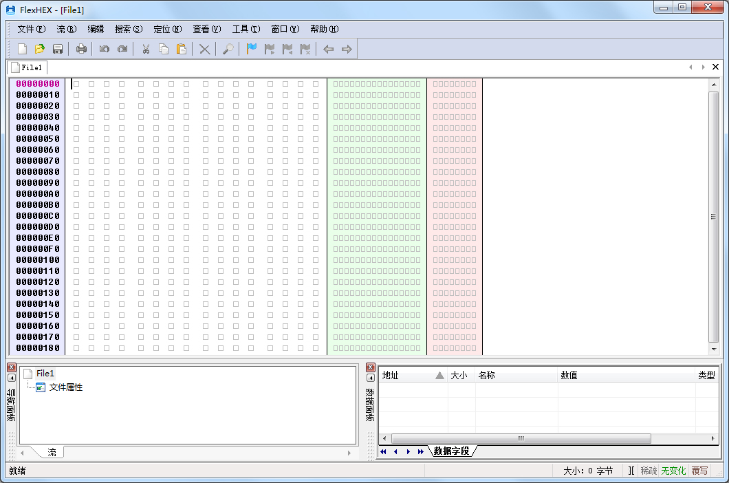Click the Paste clipboard icon
The width and height of the screenshot is (729, 483).
click(182, 49)
